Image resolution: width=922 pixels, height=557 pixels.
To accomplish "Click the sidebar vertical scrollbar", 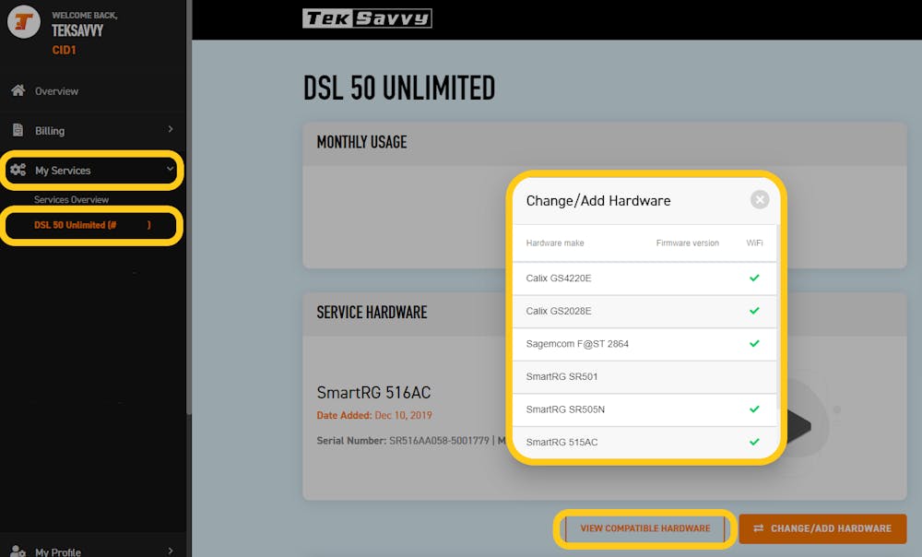I will tap(189, 206).
